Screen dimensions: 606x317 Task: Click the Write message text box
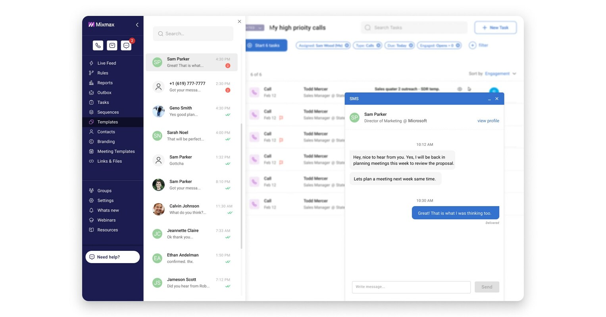411,287
